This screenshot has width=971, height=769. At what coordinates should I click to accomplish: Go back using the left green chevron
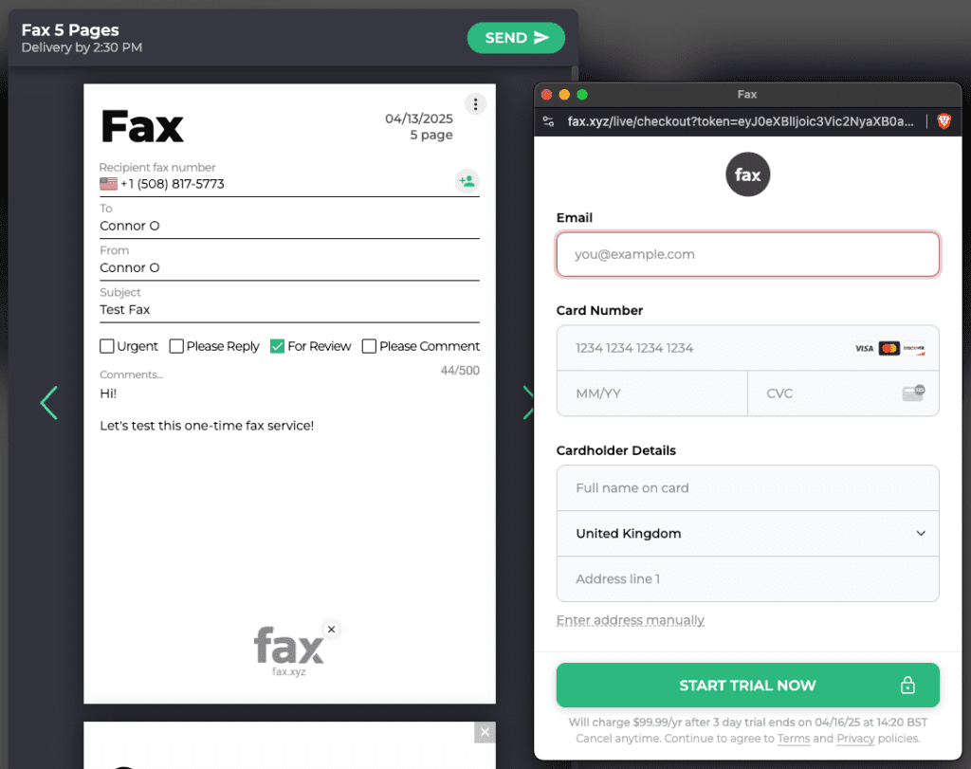click(x=49, y=402)
